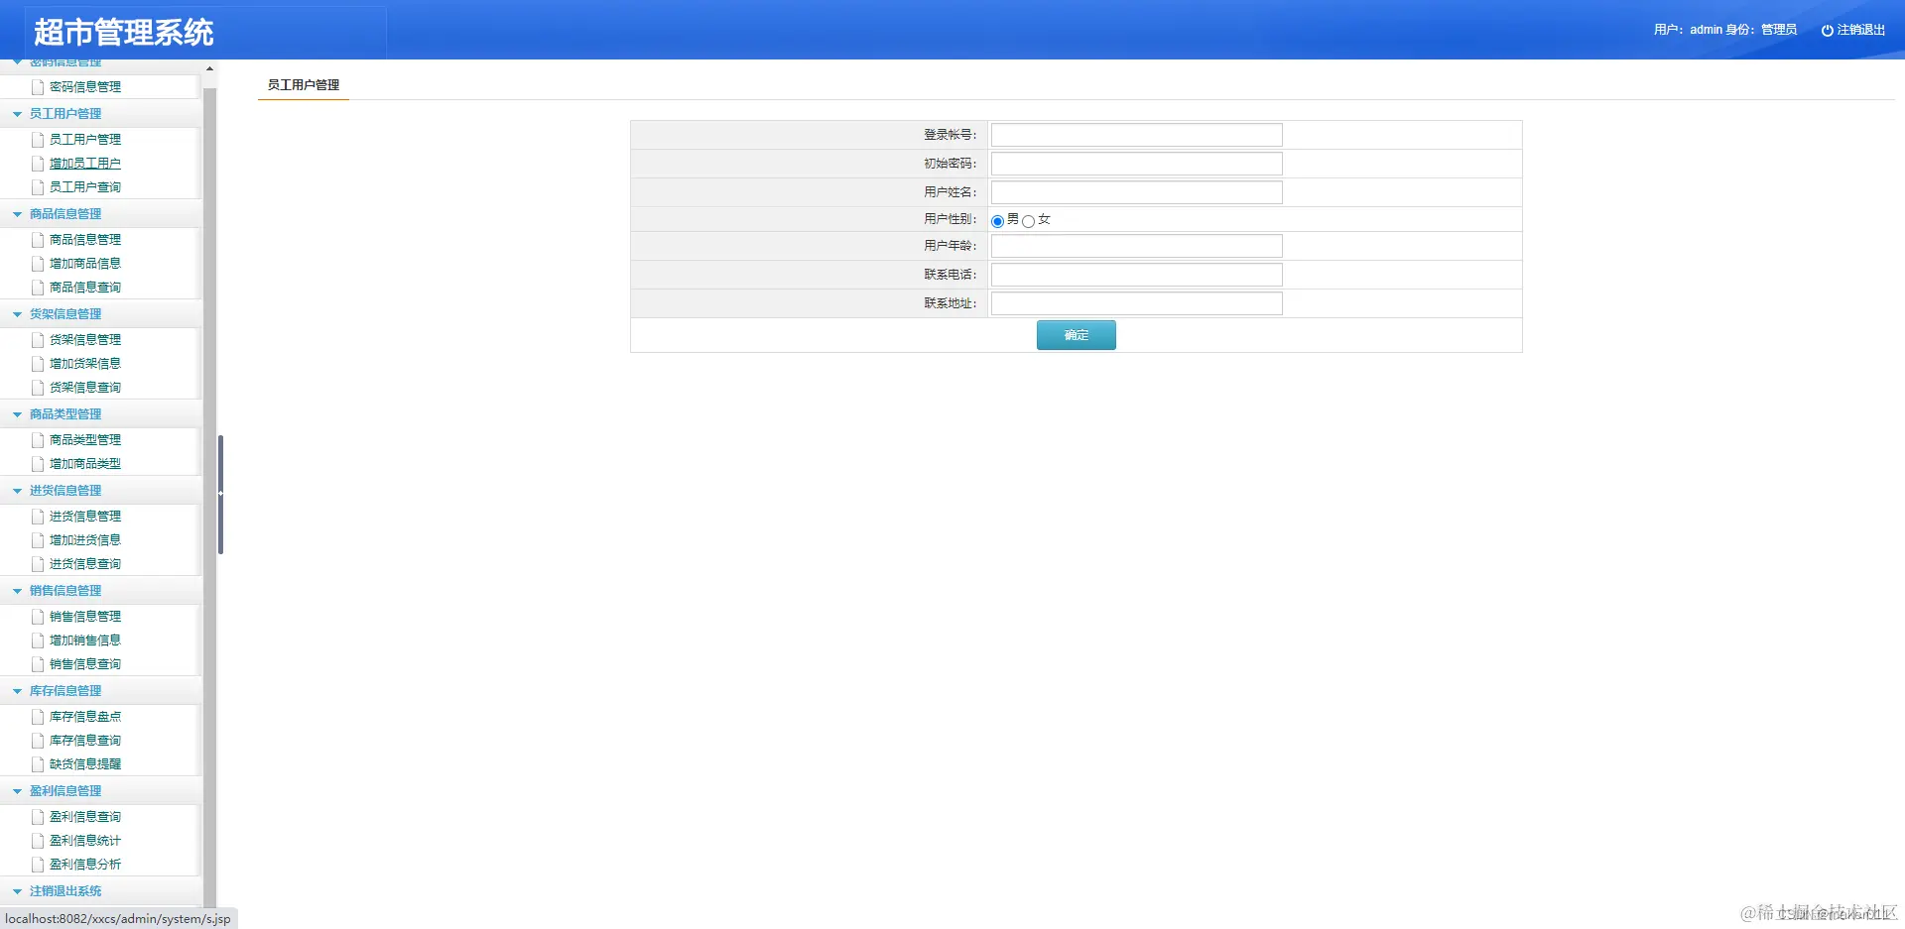
Task: Focus the 用户姓名 input field
Action: tap(1137, 192)
